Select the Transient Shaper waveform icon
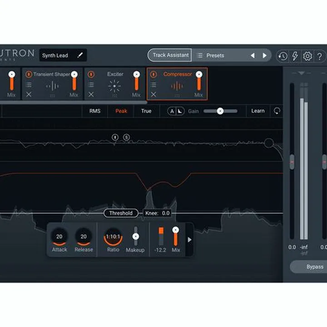The width and height of the screenshot is (327, 327). coord(52,86)
